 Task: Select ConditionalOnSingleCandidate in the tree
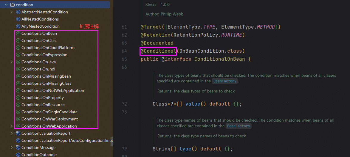pyautogui.click(x=49, y=112)
